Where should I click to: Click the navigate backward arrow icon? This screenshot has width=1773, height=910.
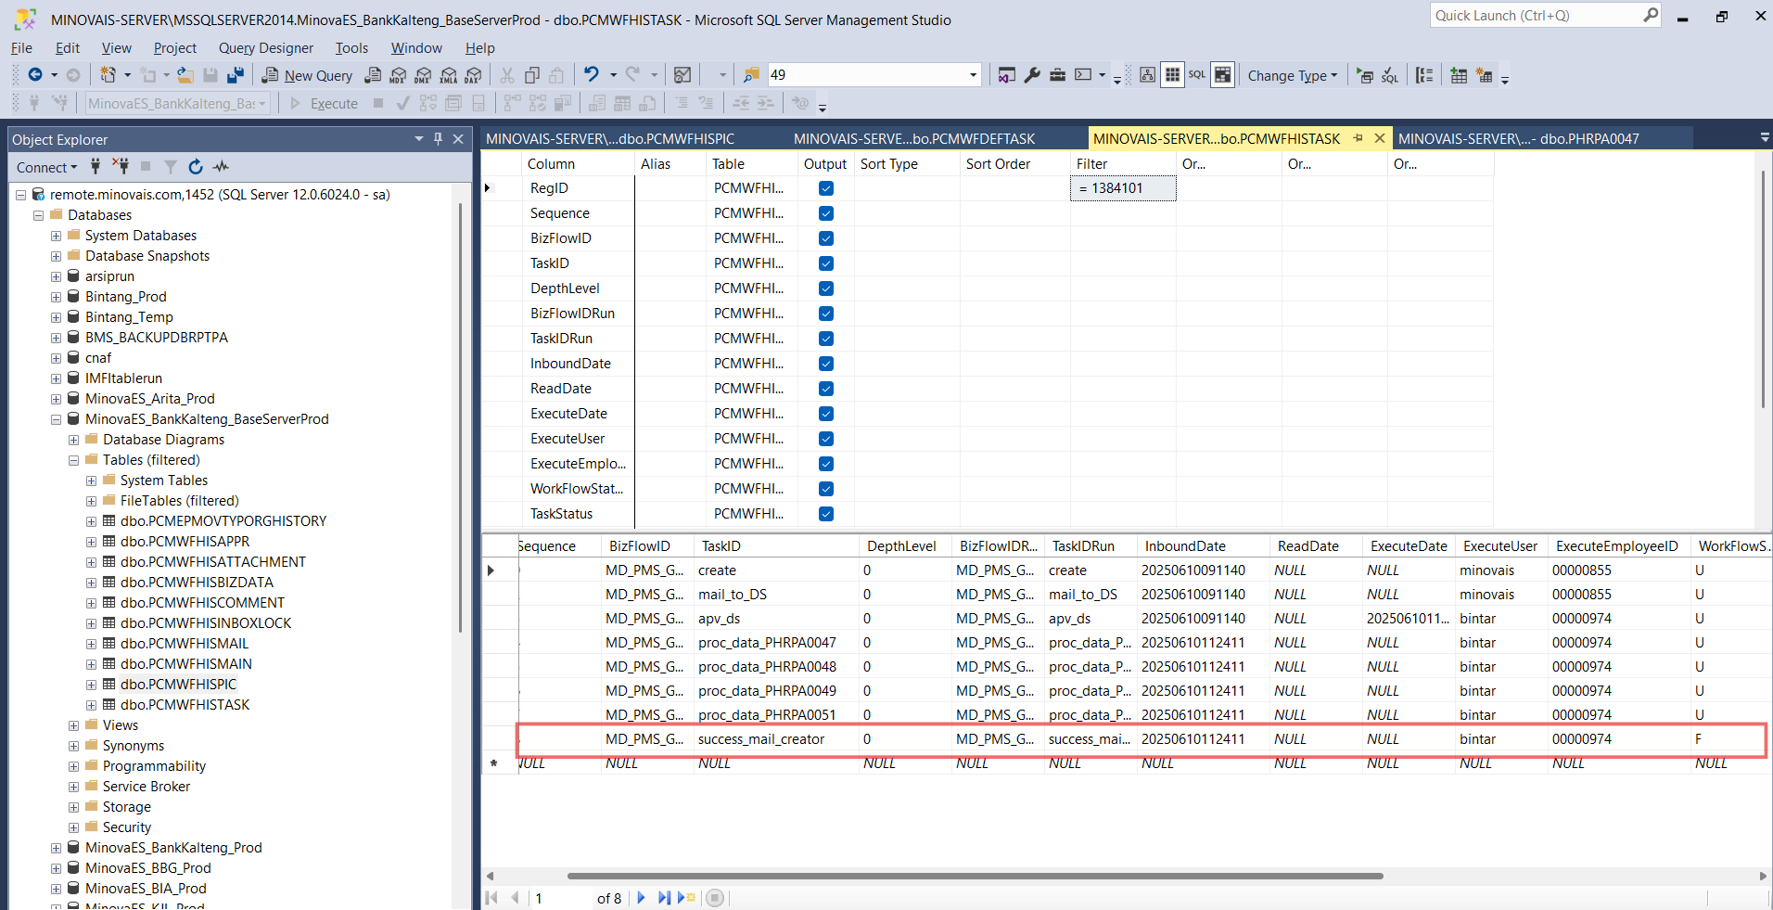(35, 75)
